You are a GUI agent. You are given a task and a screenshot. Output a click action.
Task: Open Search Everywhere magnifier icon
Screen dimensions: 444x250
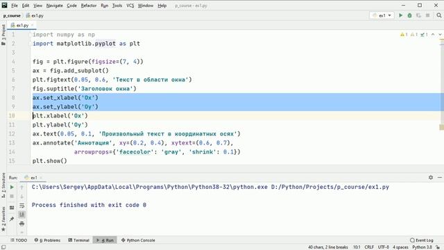click(439, 15)
